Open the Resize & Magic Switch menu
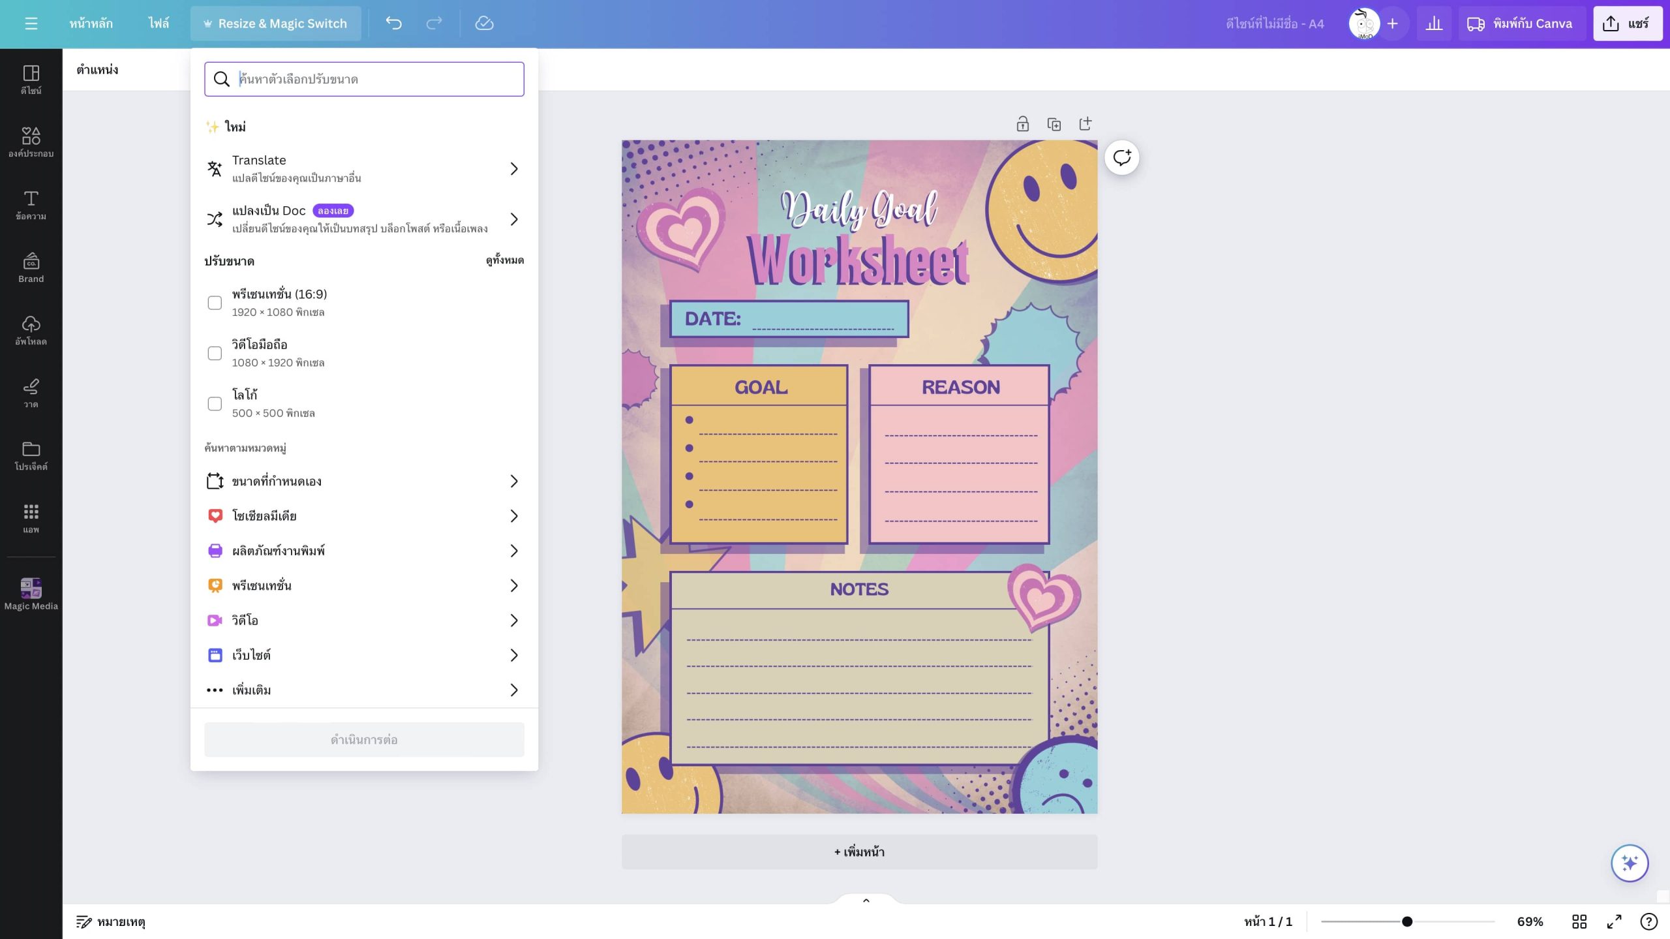 tap(275, 23)
